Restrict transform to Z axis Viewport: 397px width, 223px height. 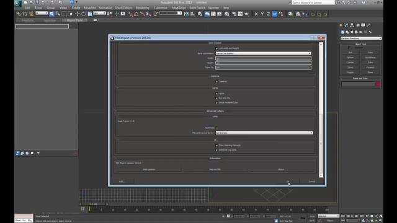(x=269, y=14)
